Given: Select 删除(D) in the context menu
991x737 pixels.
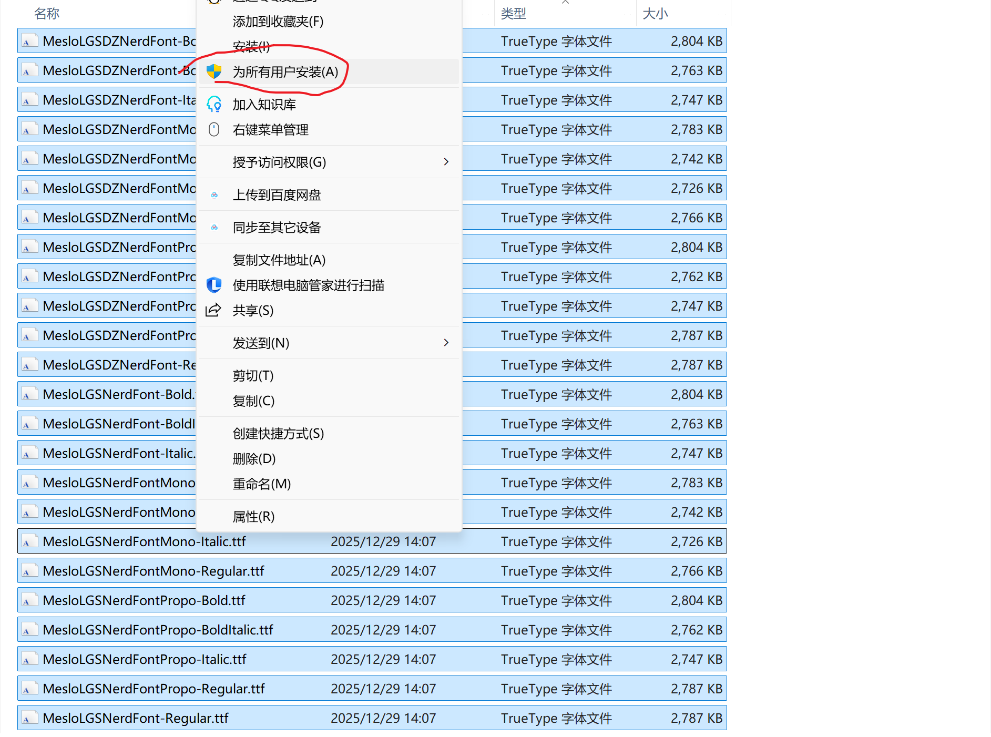Looking at the screenshot, I should [x=254, y=459].
